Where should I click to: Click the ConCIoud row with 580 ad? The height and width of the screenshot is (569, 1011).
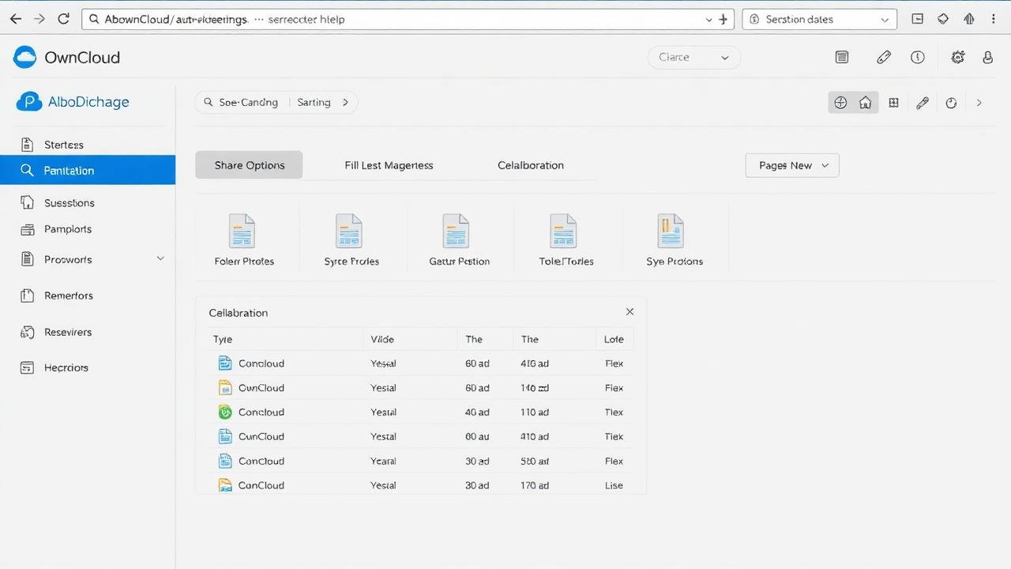(x=421, y=461)
